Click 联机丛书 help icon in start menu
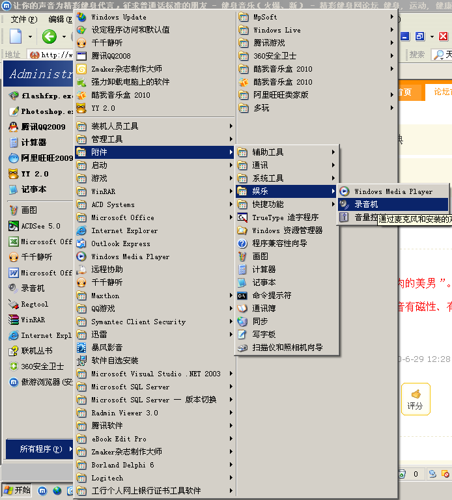452x500 pixels. pyautogui.click(x=14, y=351)
